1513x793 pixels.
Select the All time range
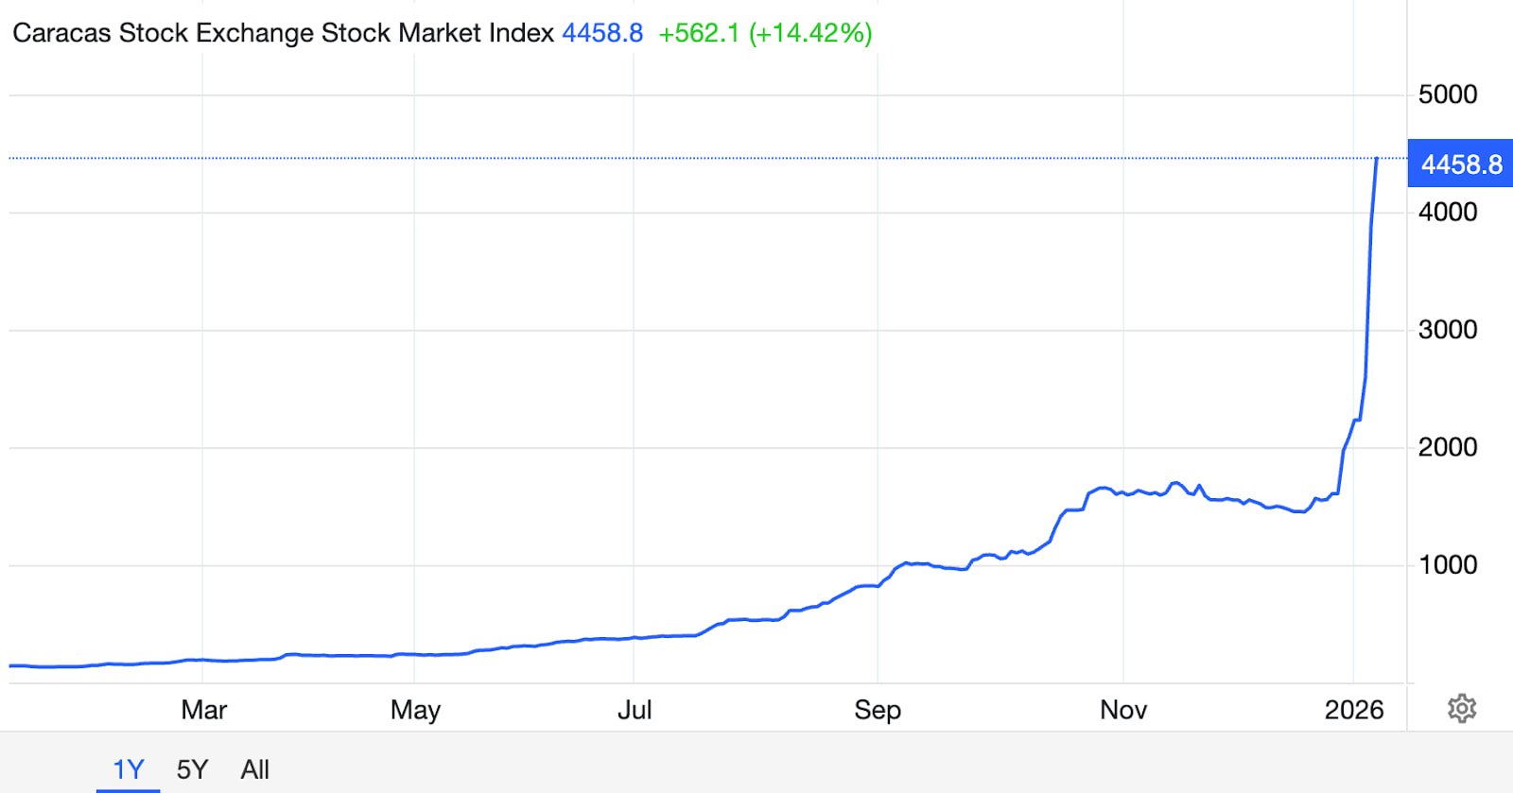click(254, 769)
